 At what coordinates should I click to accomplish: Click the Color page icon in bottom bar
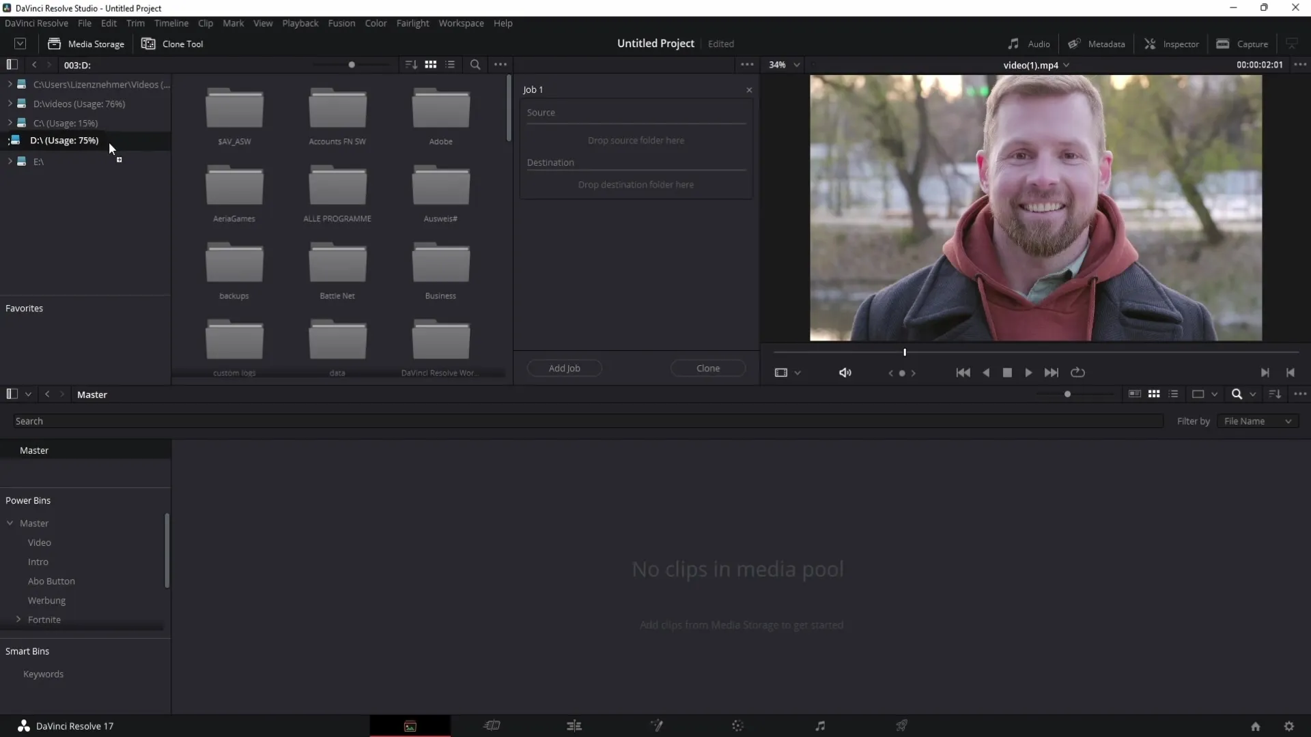click(x=738, y=725)
